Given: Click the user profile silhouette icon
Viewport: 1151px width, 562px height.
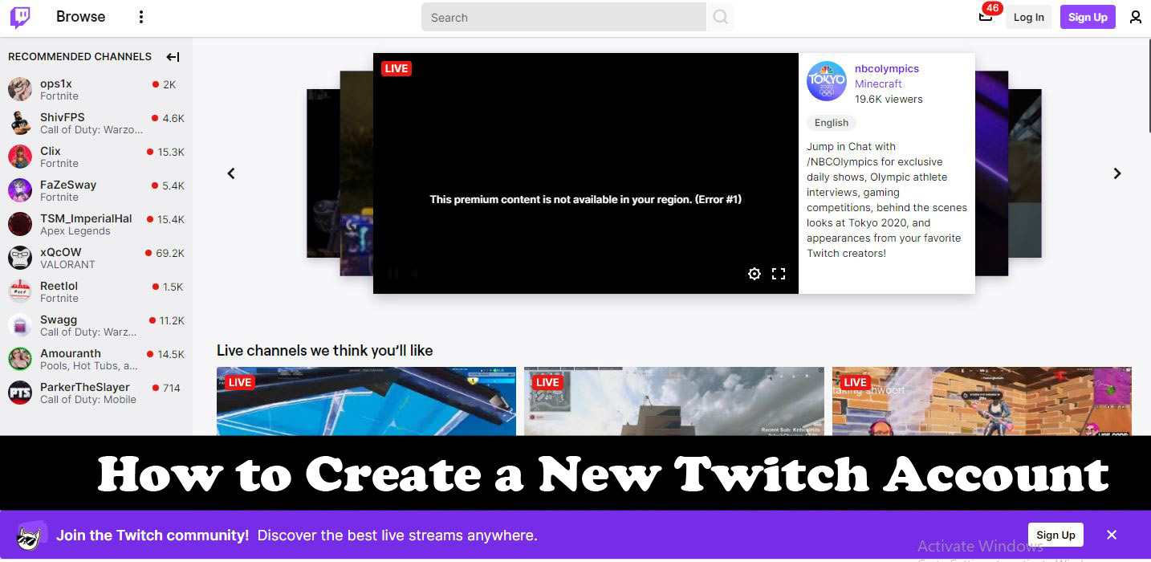Looking at the screenshot, I should coord(1136,16).
